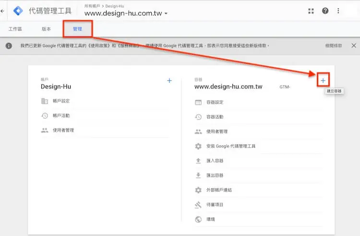Screen dimensions: 360x236
Task: Click the Design-Hu account name heading
Action: coord(56,87)
